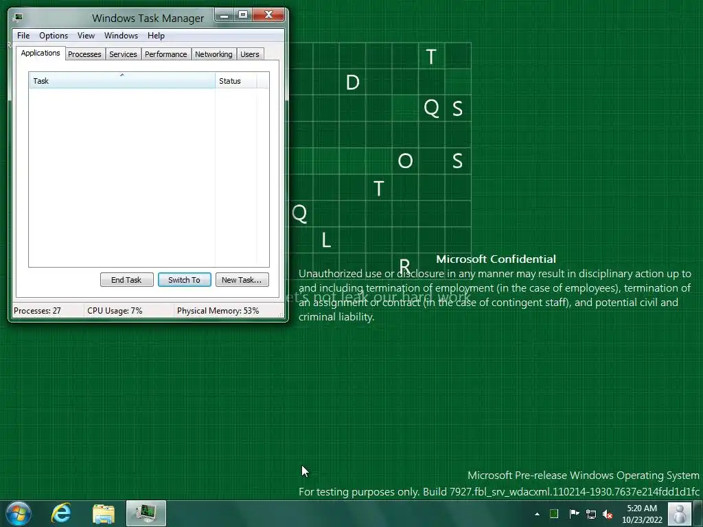Open the File menu
Viewport: 703px width, 527px height.
(23, 36)
